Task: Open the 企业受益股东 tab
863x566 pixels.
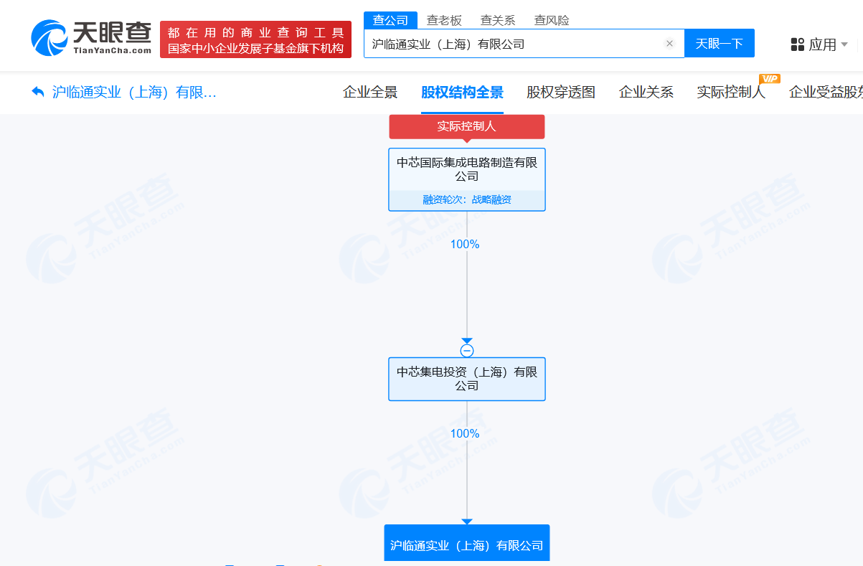Action: point(826,92)
